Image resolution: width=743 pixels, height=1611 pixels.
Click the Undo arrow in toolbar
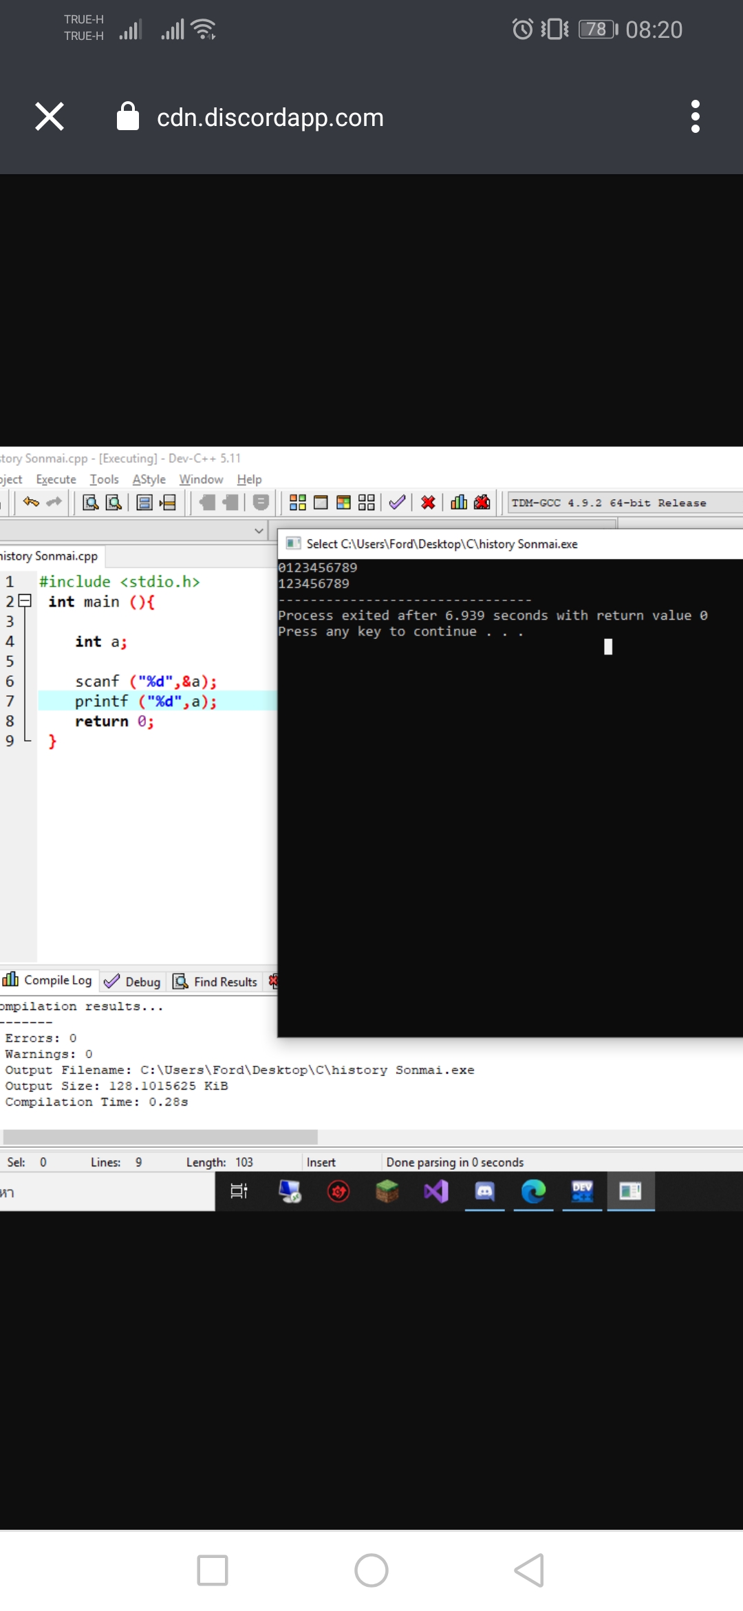point(31,503)
